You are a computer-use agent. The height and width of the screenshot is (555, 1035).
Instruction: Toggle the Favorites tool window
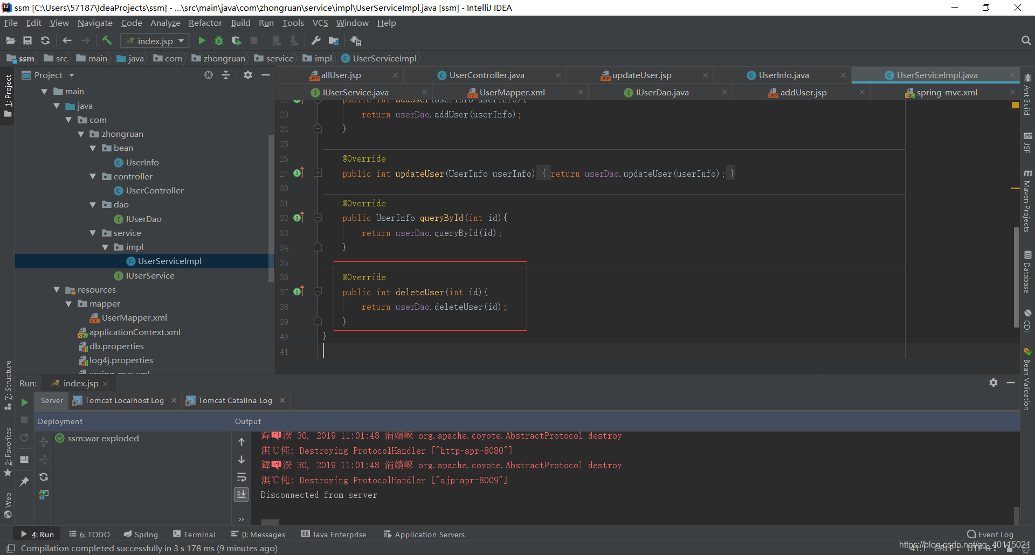pos(8,452)
